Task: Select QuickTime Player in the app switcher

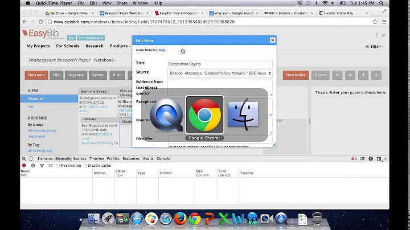Action: click(166, 114)
